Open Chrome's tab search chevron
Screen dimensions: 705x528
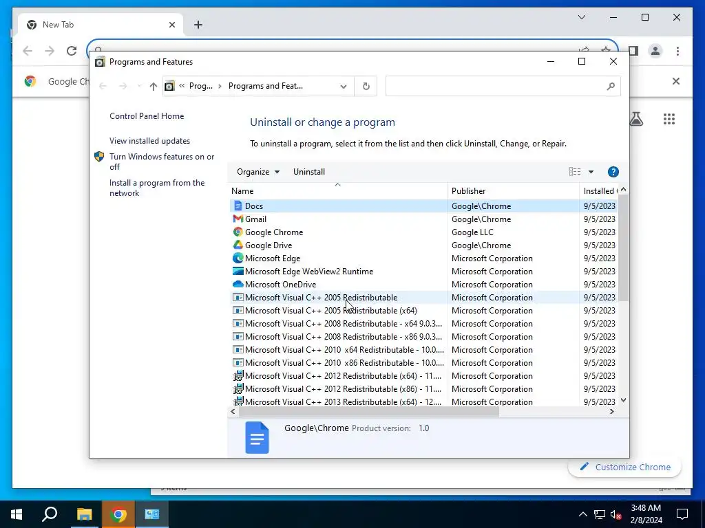point(581,17)
